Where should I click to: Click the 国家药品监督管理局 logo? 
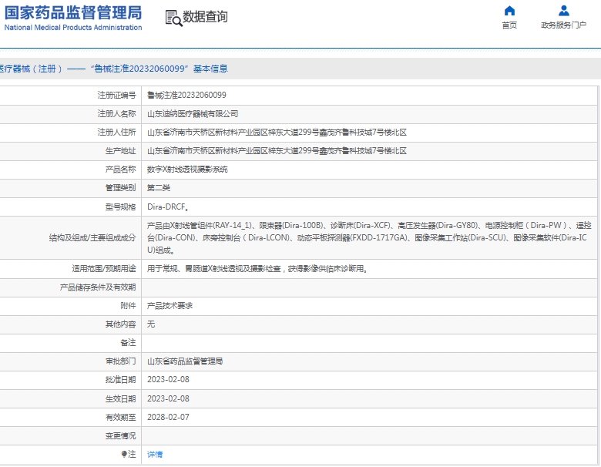point(72,17)
